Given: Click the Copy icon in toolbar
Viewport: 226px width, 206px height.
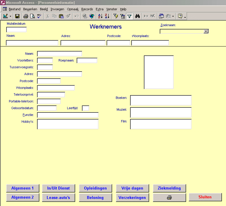Looking at the screenshot, I should pos(54,16).
